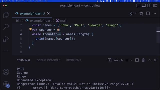Create a new terminal with plus icon
160x90 pixels.
(x=127, y=60)
